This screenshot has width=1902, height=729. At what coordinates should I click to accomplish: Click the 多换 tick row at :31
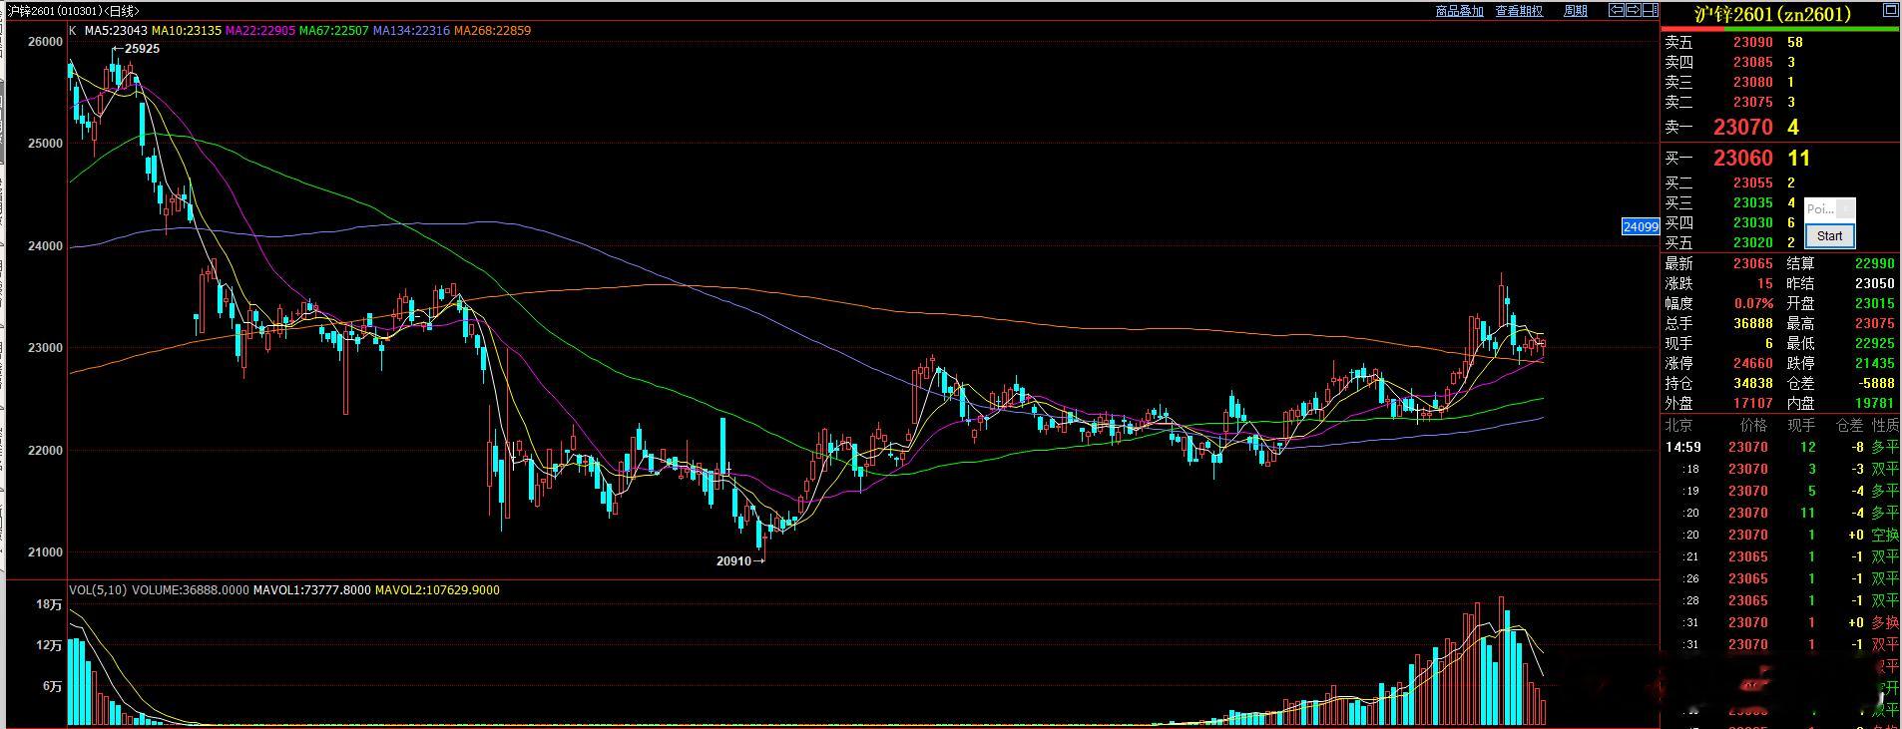[x=1781, y=622]
